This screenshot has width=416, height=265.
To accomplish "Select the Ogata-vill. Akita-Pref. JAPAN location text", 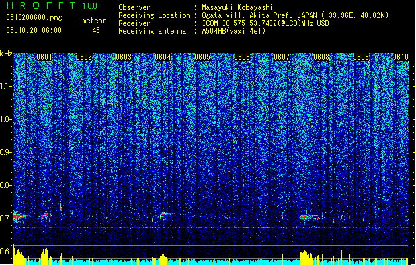I will (x=295, y=15).
